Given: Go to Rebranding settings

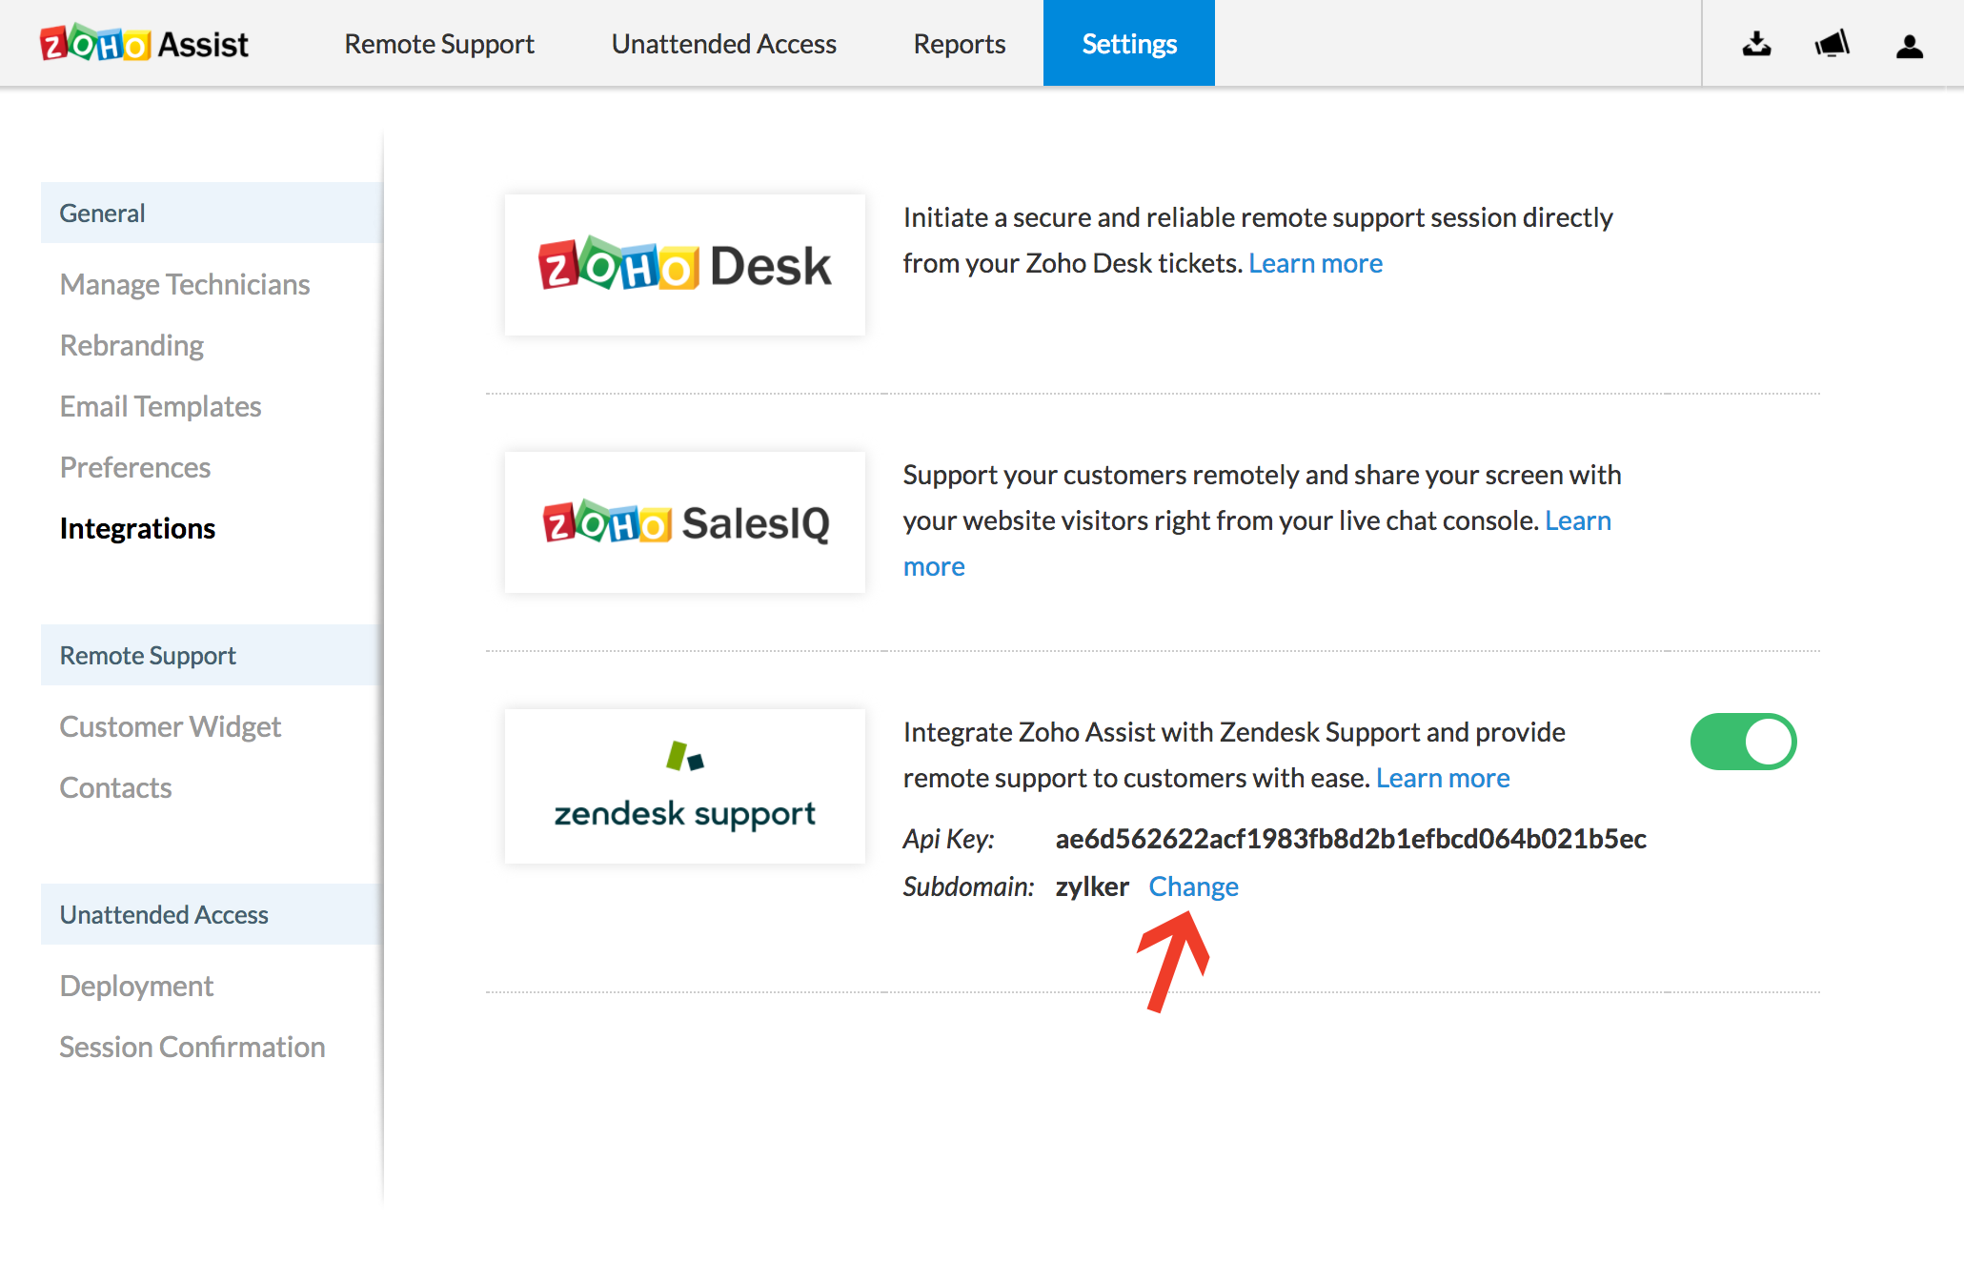Looking at the screenshot, I should [132, 345].
